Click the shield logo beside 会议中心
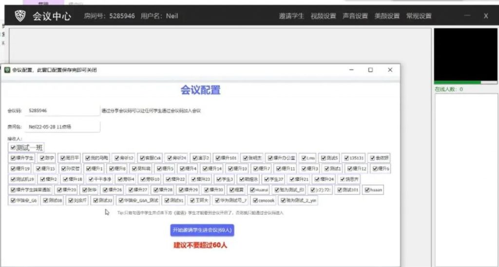Image resolution: width=499 pixels, height=267 pixels. pyautogui.click(x=20, y=16)
